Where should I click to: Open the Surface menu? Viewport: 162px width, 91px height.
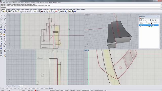click(x=15, y=3)
